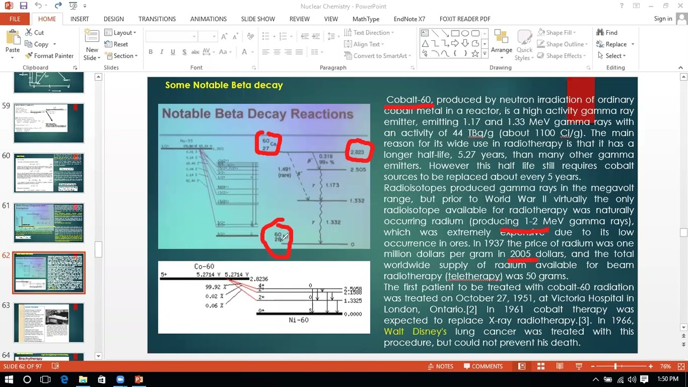This screenshot has width=688, height=387.
Task: Click the 76% zoom level
Action: pos(665,367)
